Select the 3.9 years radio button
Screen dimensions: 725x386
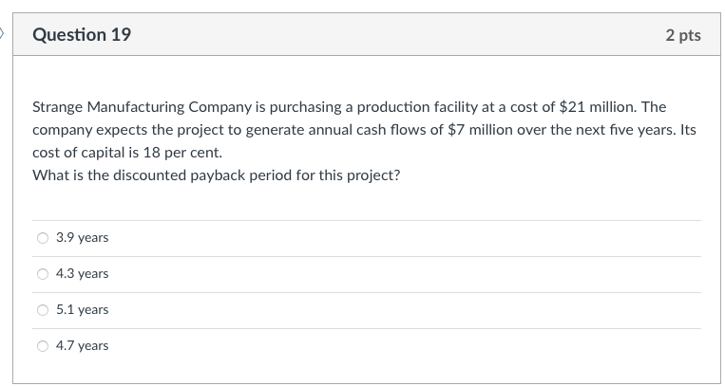43,238
